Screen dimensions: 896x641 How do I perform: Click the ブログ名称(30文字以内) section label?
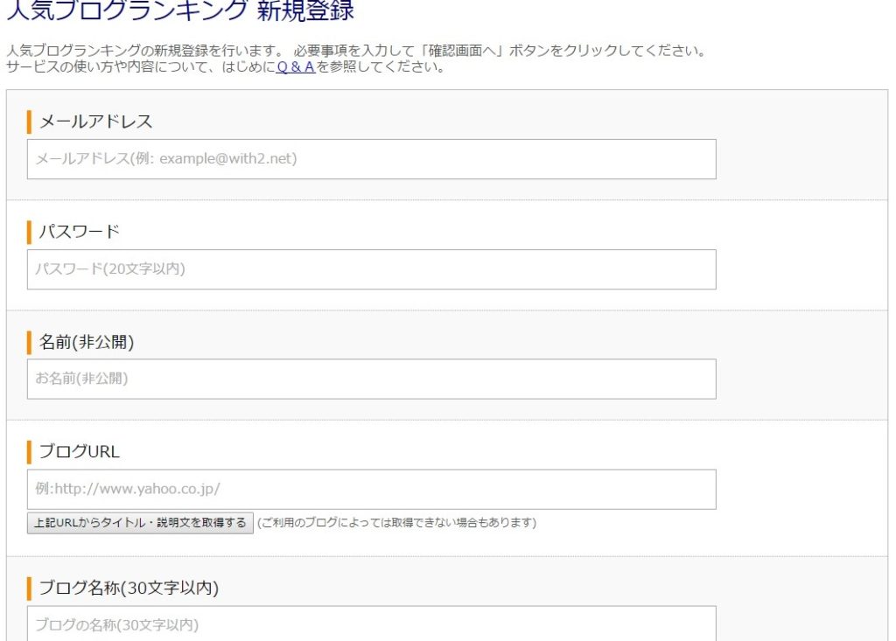tap(129, 589)
